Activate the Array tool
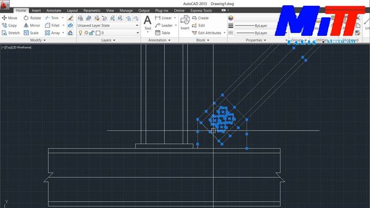The image size is (370, 208). point(53,33)
